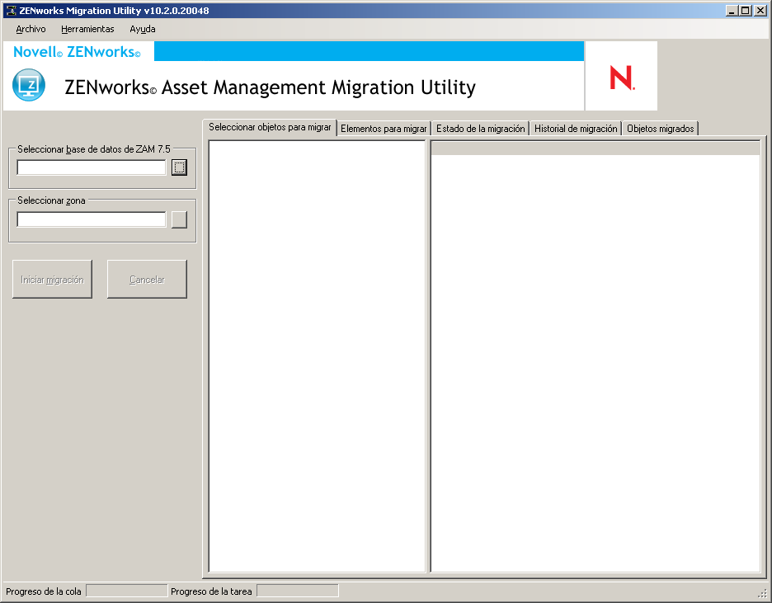The width and height of the screenshot is (772, 603).
Task: Click the title bar application icon
Action: pos(11,11)
